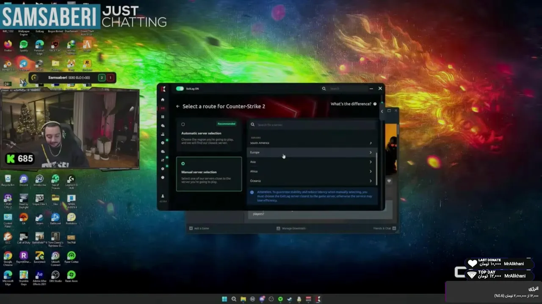542x304 pixels.
Task: Open Rockstar Games launcher shortcut
Action: tap(87, 65)
